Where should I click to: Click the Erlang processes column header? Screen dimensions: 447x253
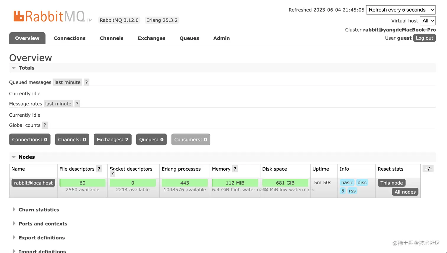click(181, 169)
